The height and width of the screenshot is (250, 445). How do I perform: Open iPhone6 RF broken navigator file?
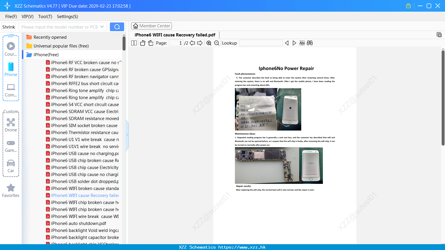[82, 76]
